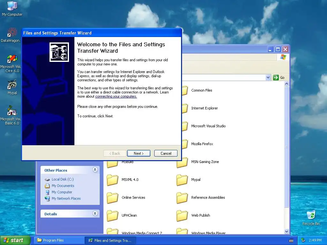
Task: Open the Windows Start menu
Action: click(15, 240)
